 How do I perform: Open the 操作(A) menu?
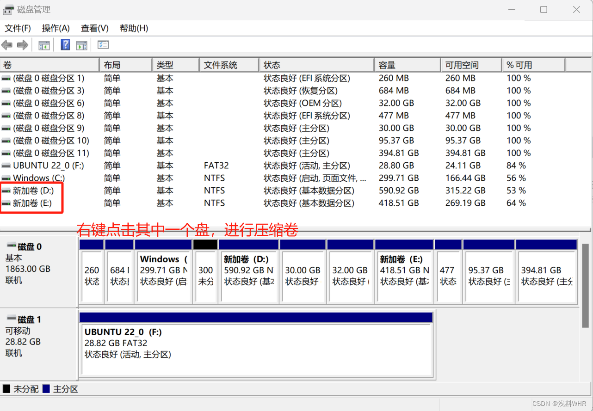(56, 28)
